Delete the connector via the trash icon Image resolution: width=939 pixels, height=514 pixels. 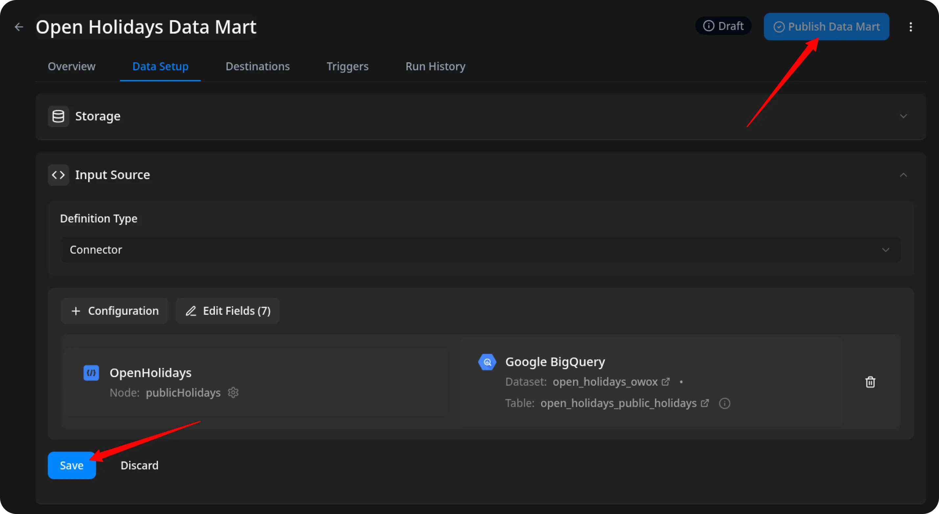870,382
